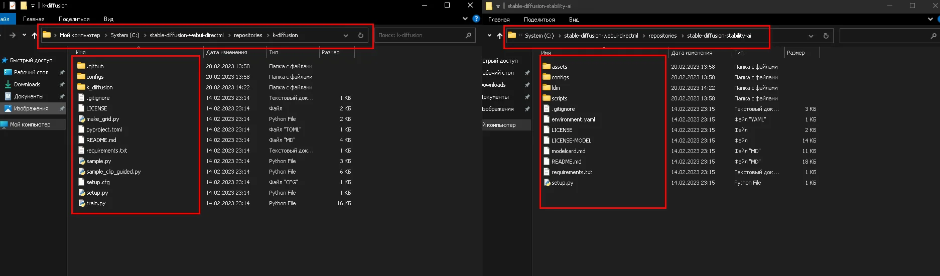Select Мой компьютер in left sidebar
This screenshot has height=276, width=940.
pos(30,124)
